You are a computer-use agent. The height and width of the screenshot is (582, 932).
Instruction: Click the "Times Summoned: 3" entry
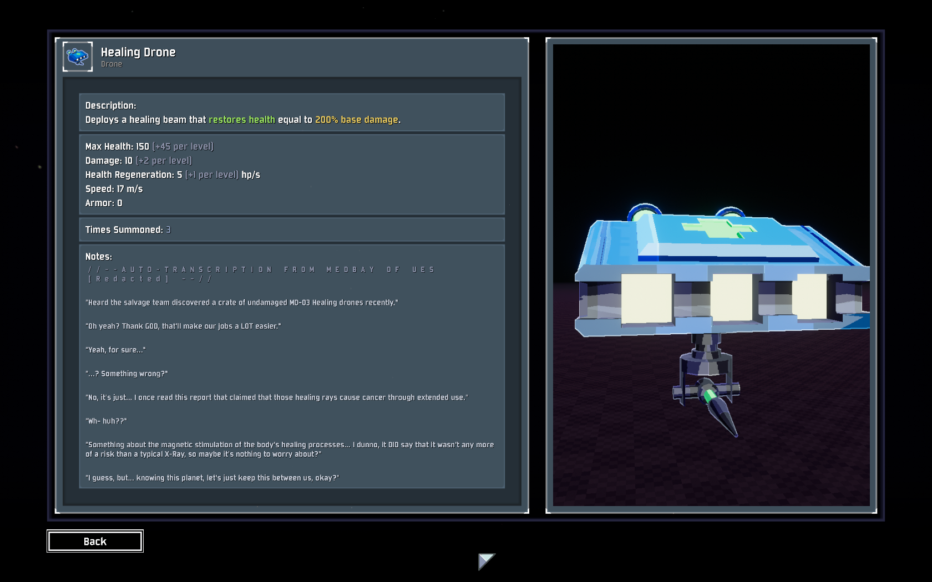pos(128,229)
